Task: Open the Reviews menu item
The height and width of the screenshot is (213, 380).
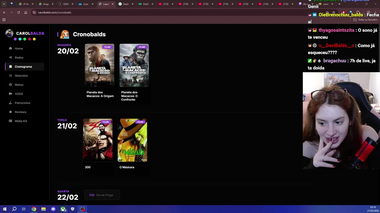Action: pyautogui.click(x=25, y=112)
